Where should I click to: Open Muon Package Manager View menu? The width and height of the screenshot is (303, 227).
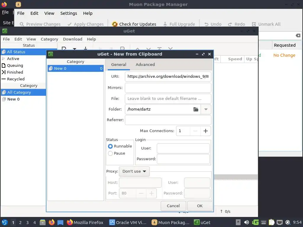pos(49,13)
